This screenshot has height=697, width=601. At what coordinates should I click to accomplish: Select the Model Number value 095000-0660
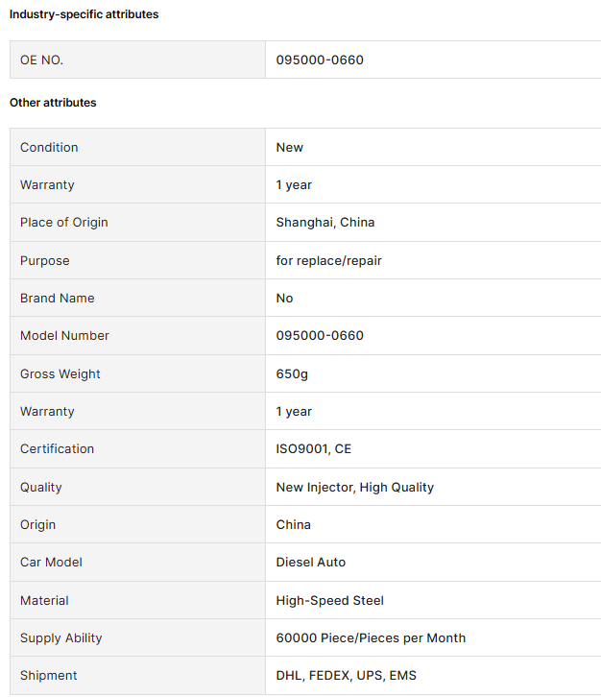point(320,336)
